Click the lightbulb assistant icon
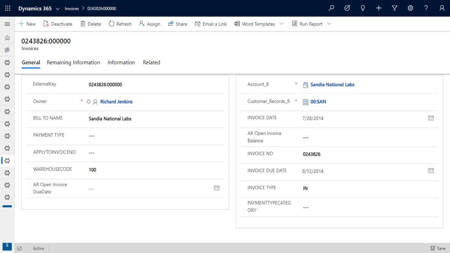Viewport: 450px width, 253px height. (x=363, y=8)
